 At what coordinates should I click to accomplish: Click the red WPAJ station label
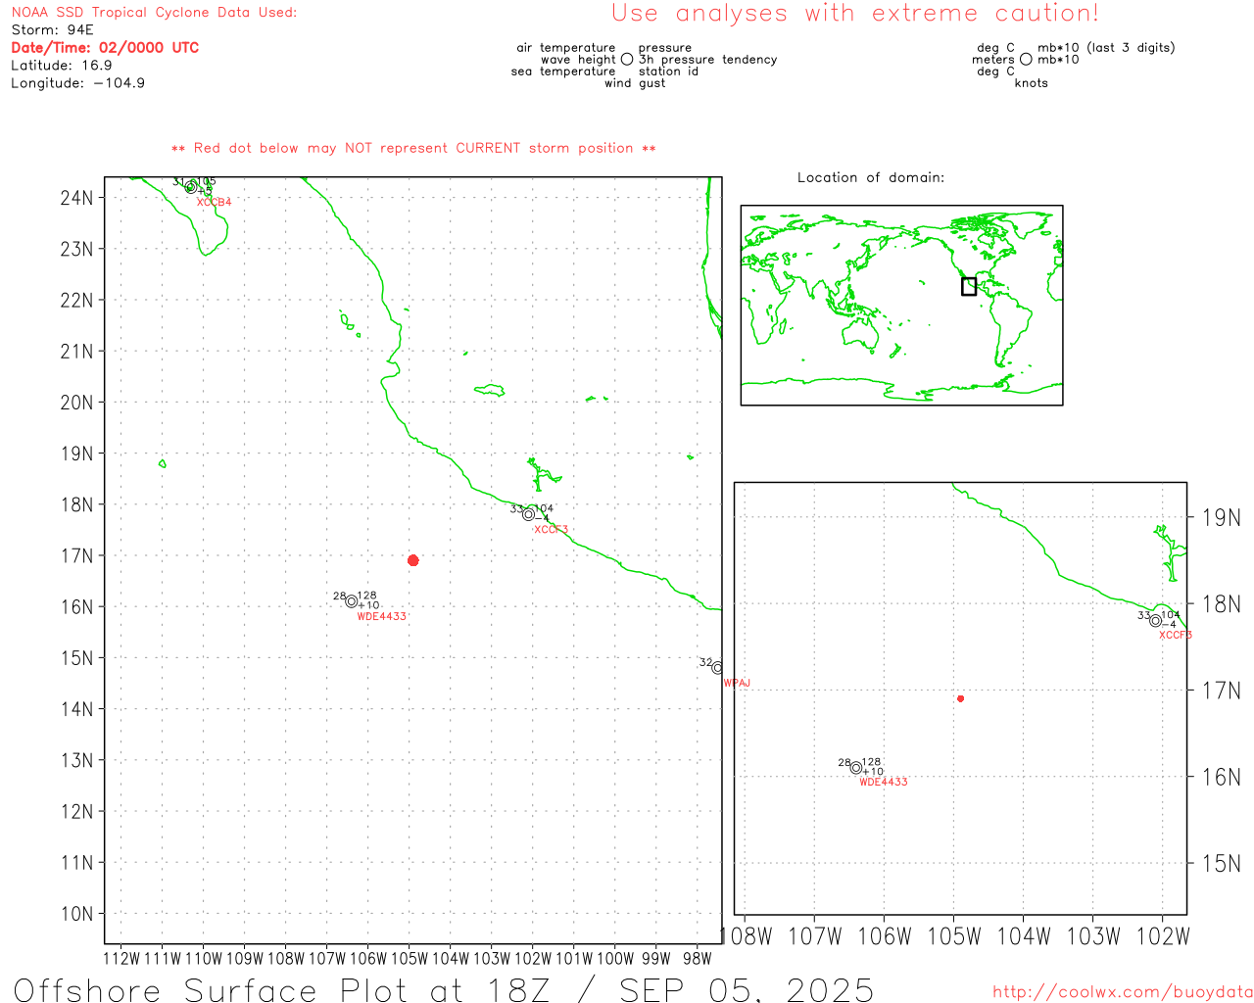(x=737, y=684)
